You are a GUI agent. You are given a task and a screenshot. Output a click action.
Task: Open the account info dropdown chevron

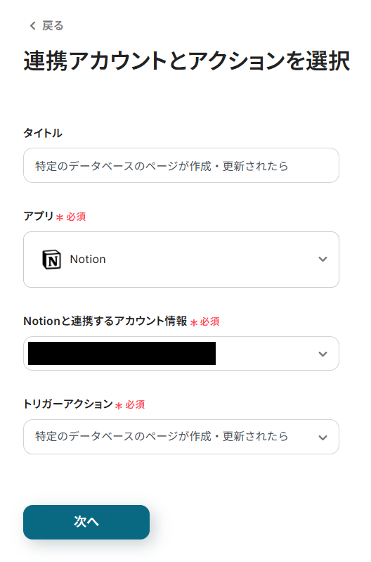(323, 354)
